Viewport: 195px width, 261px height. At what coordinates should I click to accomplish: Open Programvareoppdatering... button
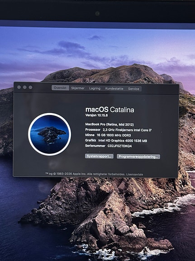[x=138, y=157]
